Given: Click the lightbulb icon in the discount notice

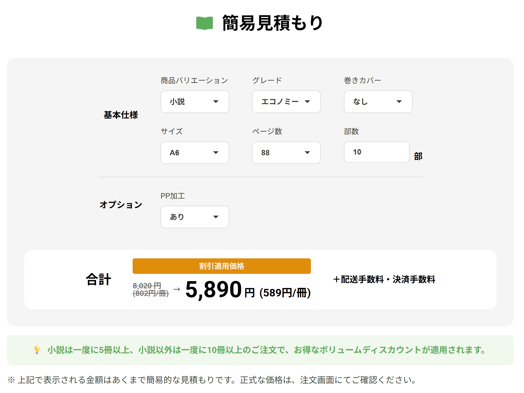Looking at the screenshot, I should pyautogui.click(x=37, y=350).
